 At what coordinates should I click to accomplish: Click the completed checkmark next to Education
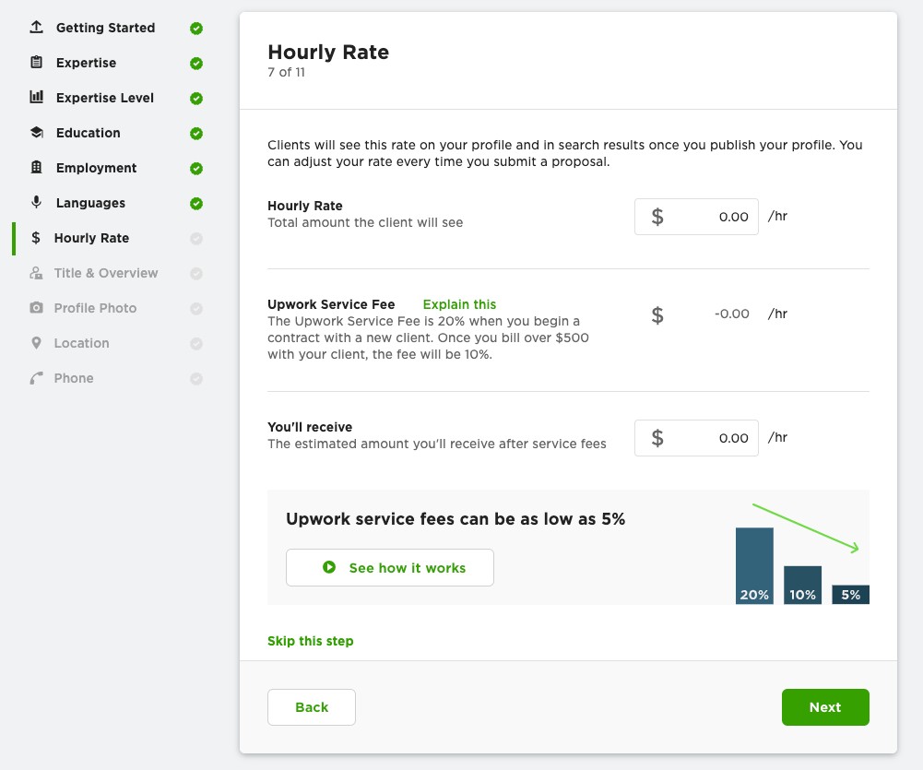[195, 132]
